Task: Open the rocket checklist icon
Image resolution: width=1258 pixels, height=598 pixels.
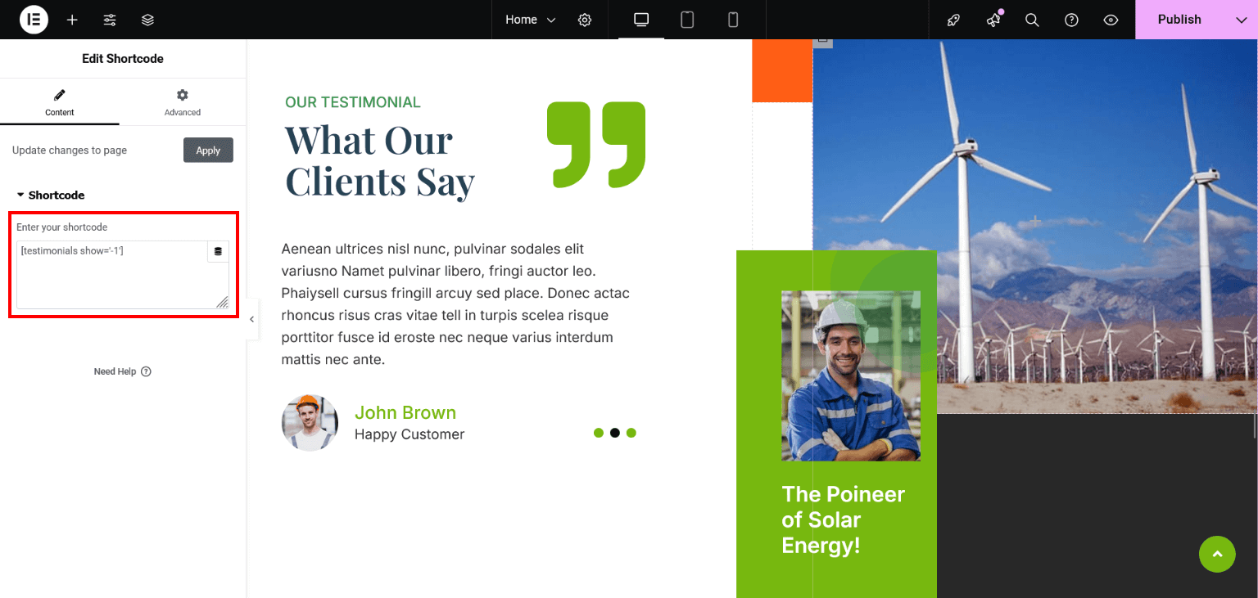Action: point(953,20)
